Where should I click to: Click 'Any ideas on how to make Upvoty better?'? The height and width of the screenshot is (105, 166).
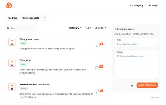tap(134, 34)
